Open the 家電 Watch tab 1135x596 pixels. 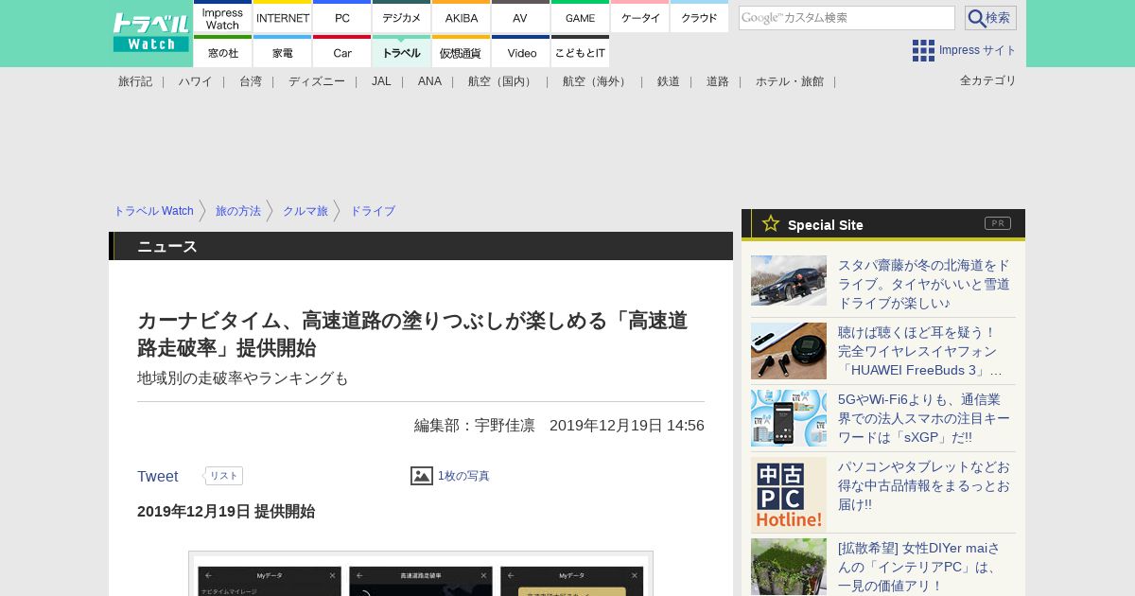[283, 52]
